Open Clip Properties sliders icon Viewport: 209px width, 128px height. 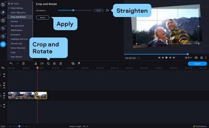61,64
